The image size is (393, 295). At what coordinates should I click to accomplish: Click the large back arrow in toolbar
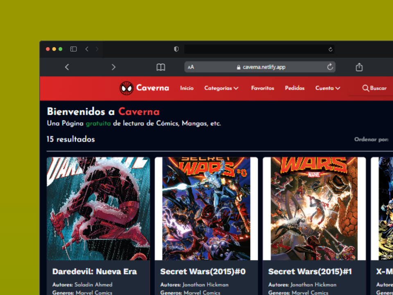tap(67, 67)
